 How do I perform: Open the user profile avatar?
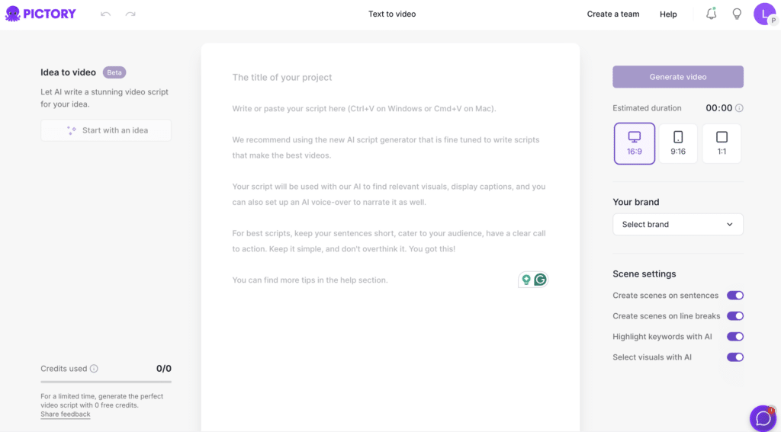pos(765,14)
